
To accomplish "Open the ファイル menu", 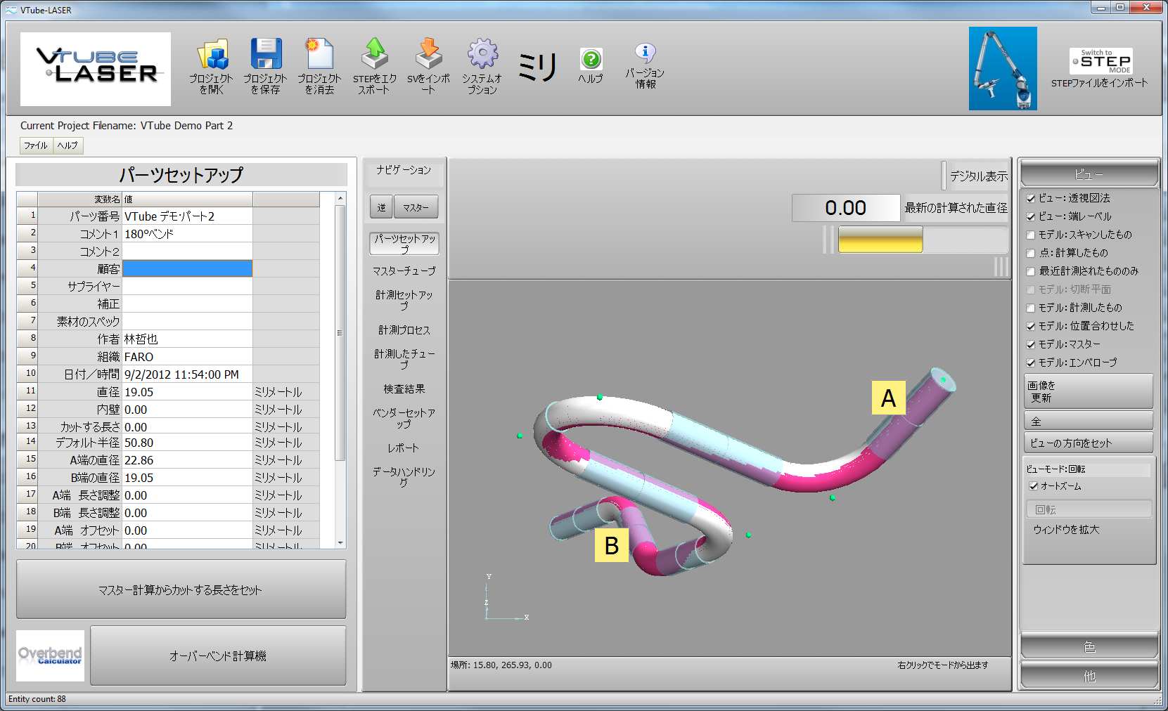I will (x=36, y=145).
